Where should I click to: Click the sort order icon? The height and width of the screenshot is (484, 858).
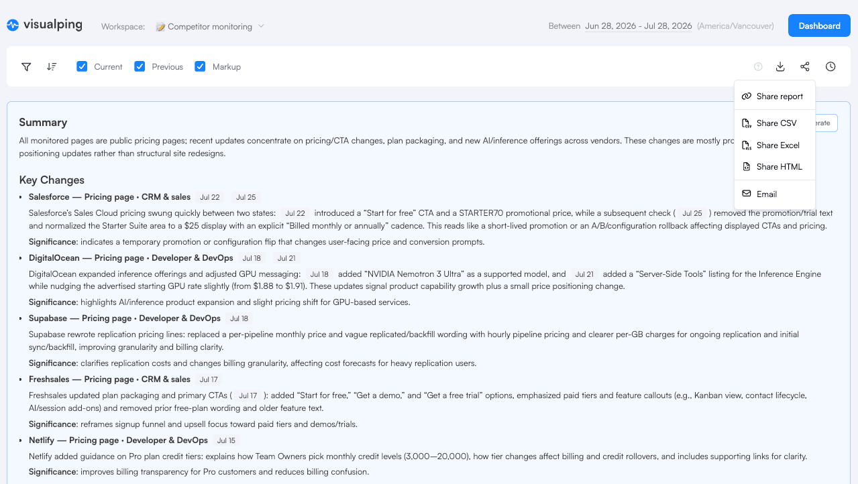(52, 66)
